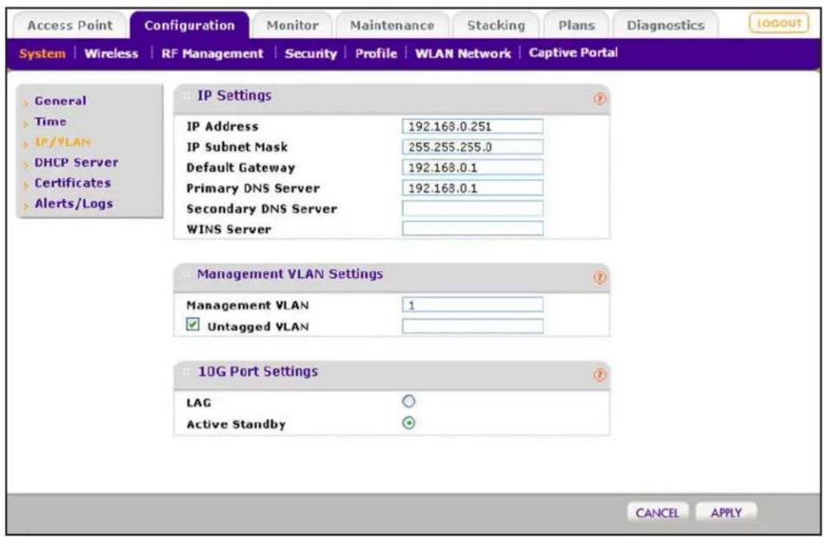Image resolution: width=824 pixels, height=537 pixels.
Task: Open the Plans tab
Action: [x=576, y=26]
